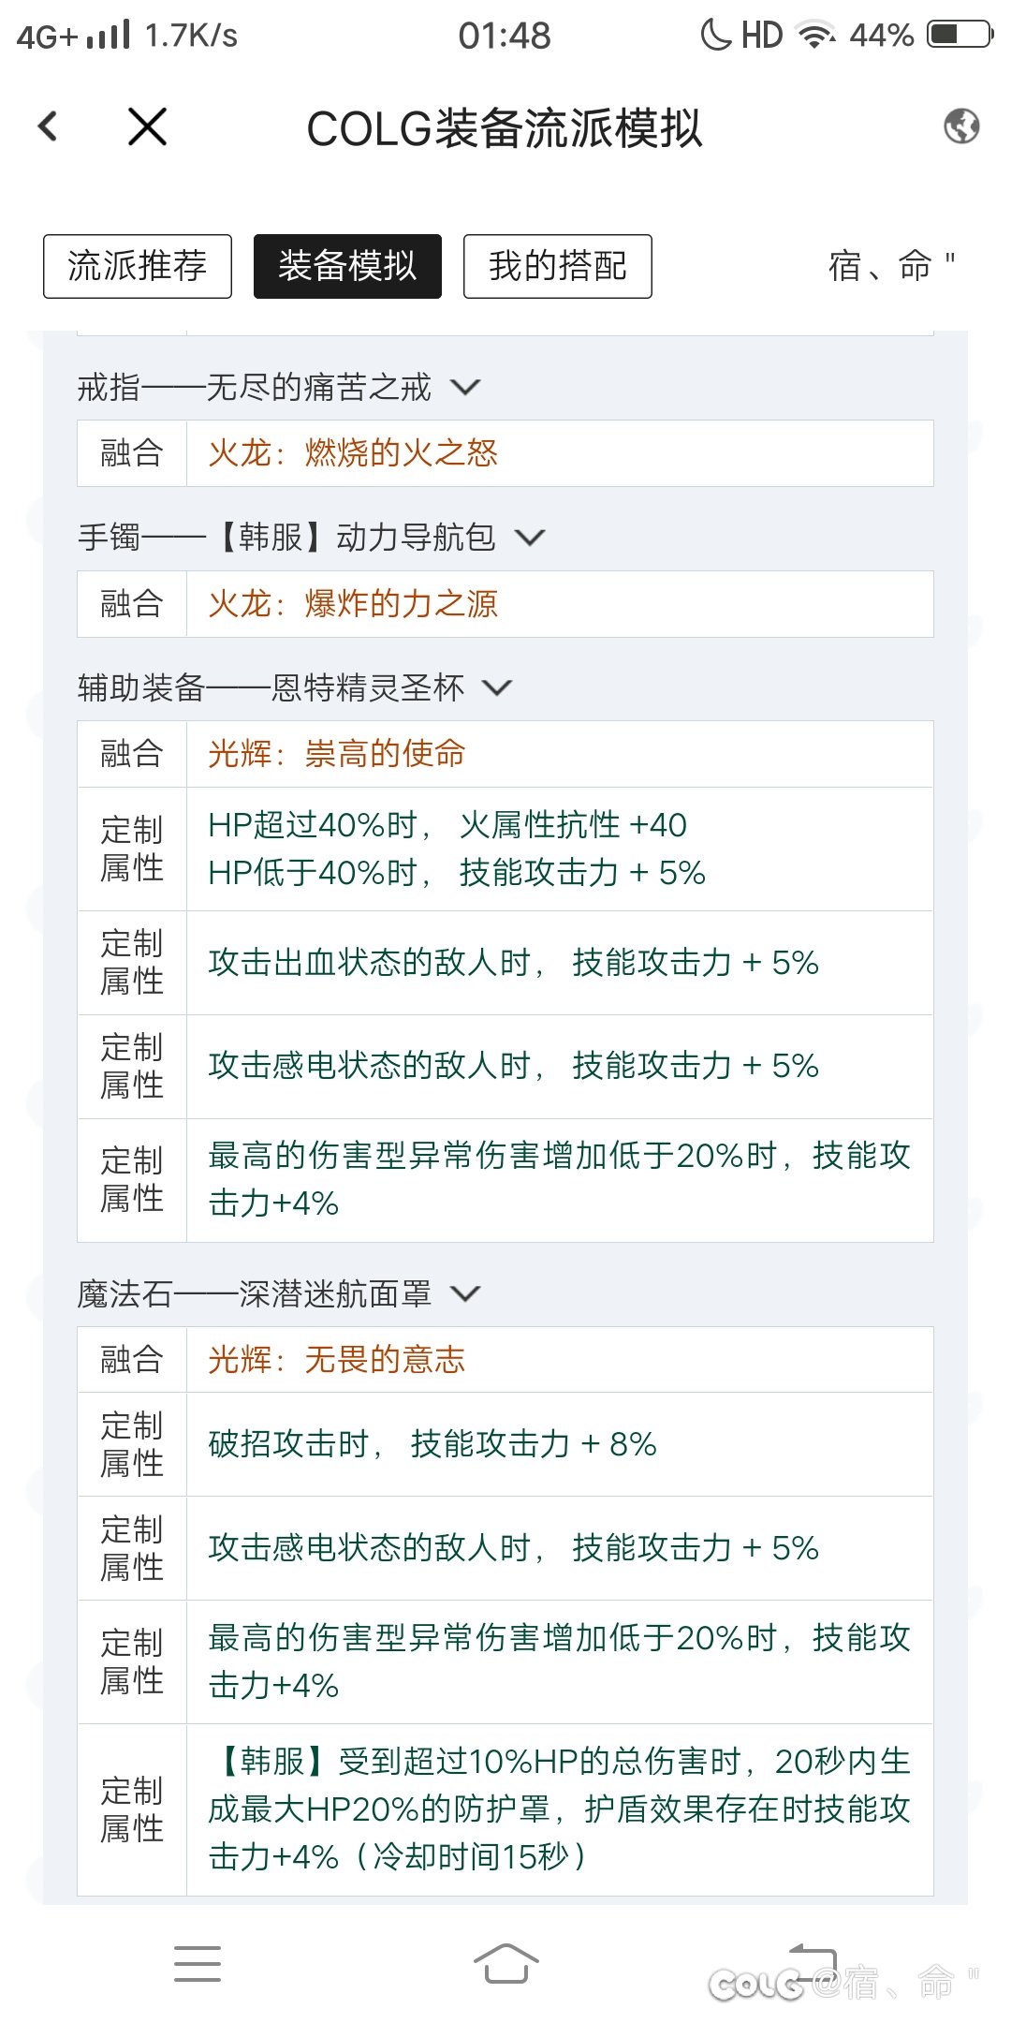Tap the Android menu navigation icon

[x=198, y=1963]
